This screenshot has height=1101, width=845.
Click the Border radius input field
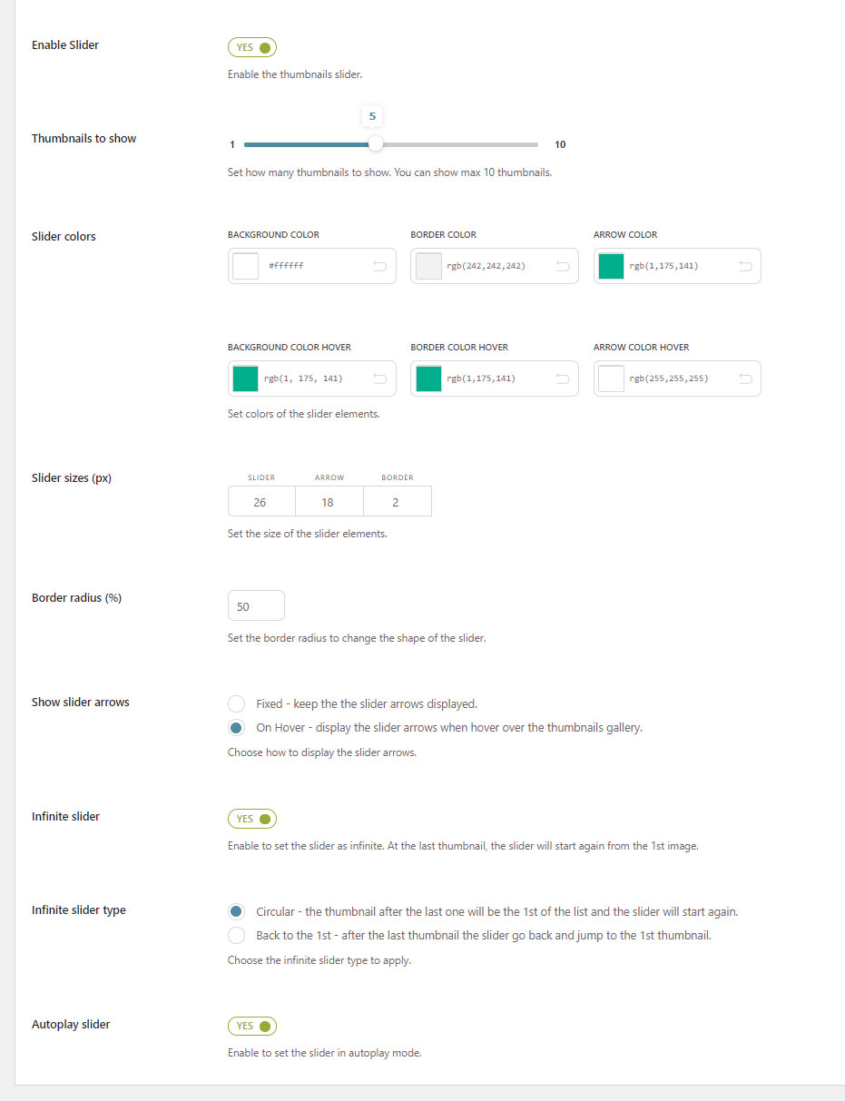click(x=256, y=606)
